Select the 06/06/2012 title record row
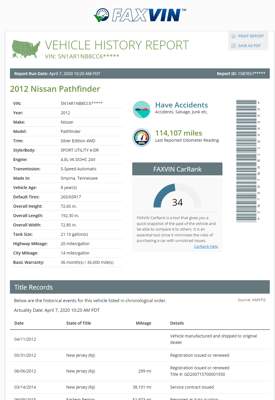275x400 pixels. pyautogui.click(x=140, y=371)
